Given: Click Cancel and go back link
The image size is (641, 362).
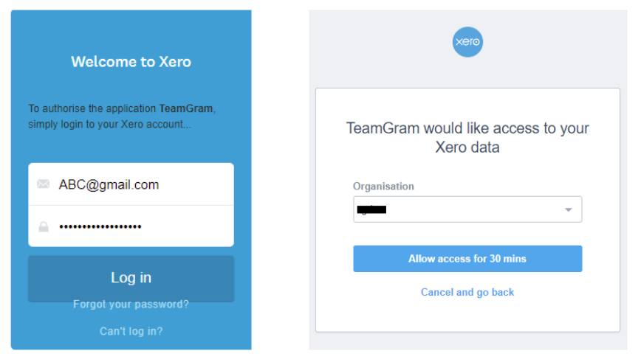Looking at the screenshot, I should [467, 292].
